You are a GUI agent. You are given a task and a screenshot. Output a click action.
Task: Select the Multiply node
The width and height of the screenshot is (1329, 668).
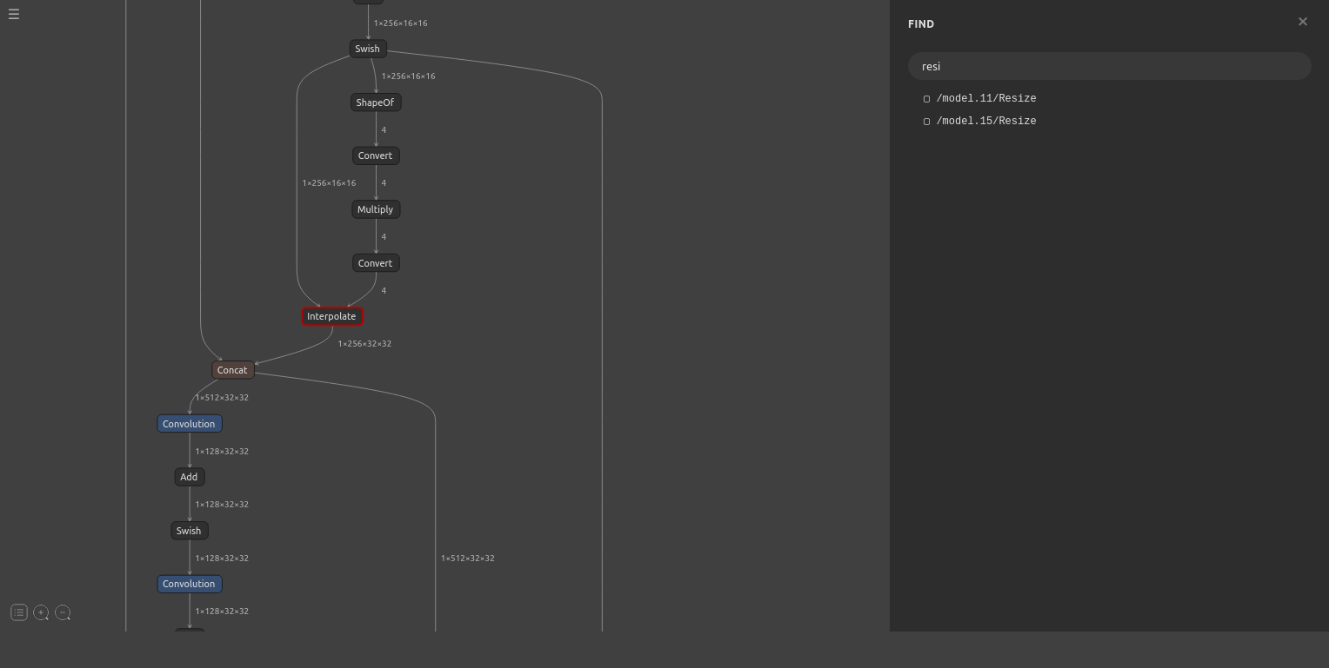[x=375, y=209]
